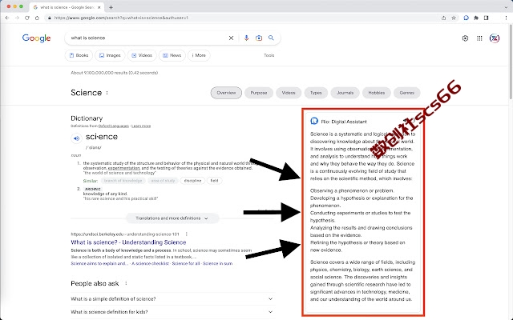Go to the browser home page icon
This screenshot has width=513, height=320.
point(37,18)
